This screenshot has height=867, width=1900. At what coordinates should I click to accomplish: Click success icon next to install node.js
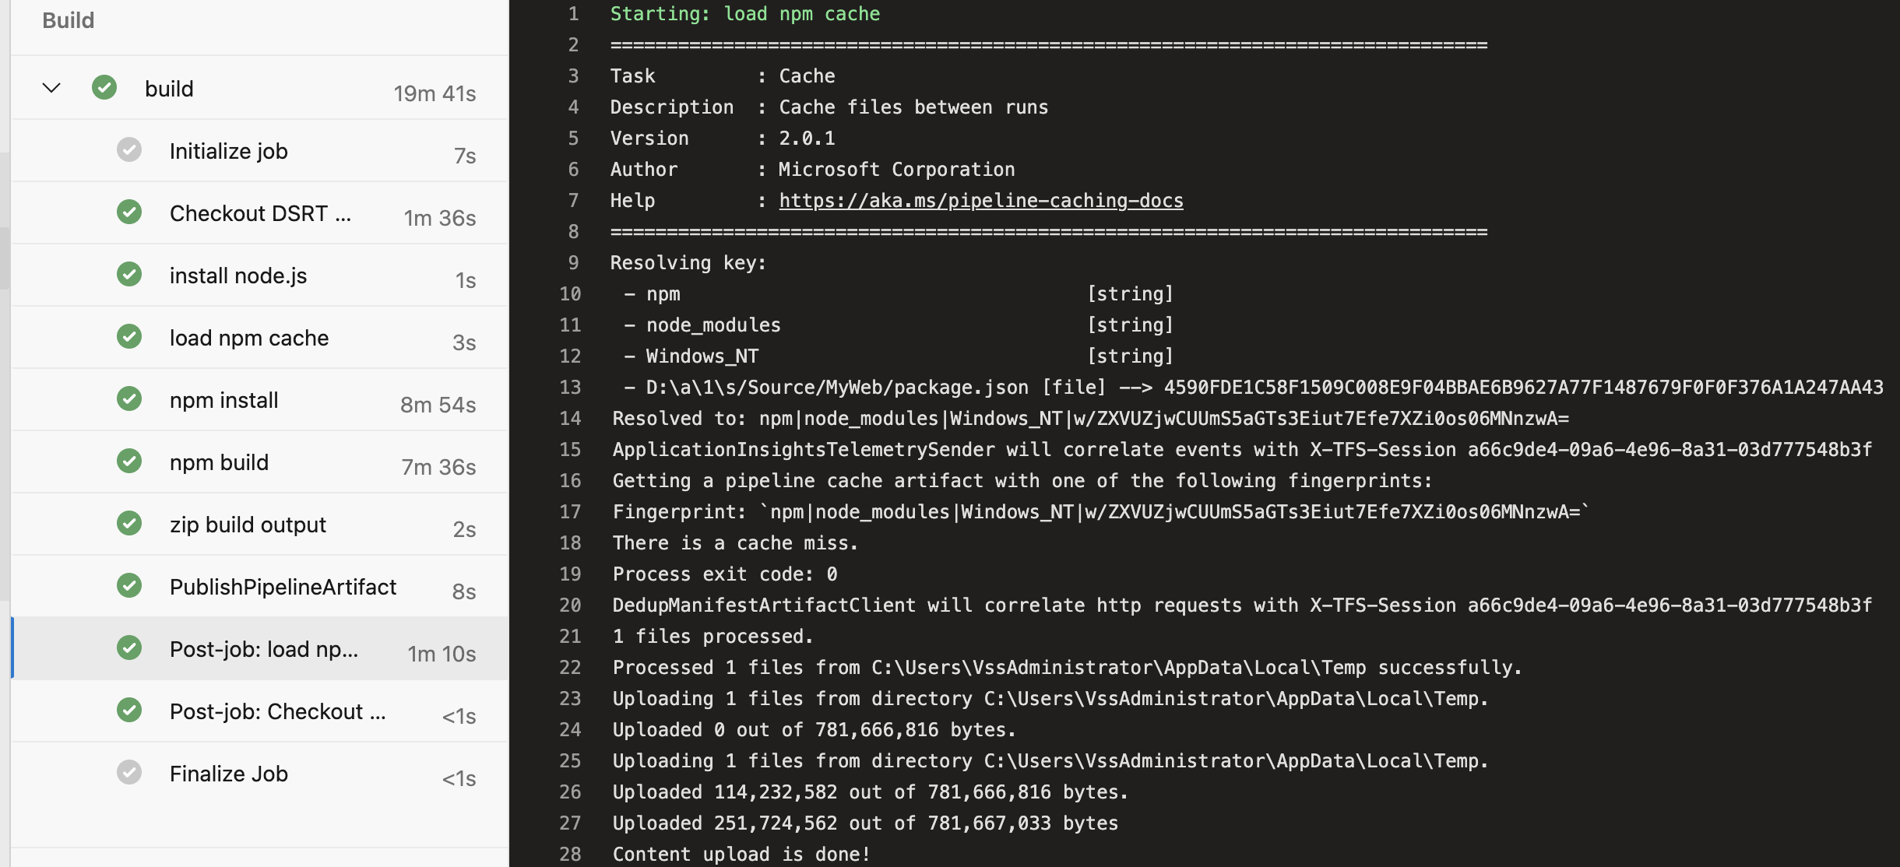point(129,274)
